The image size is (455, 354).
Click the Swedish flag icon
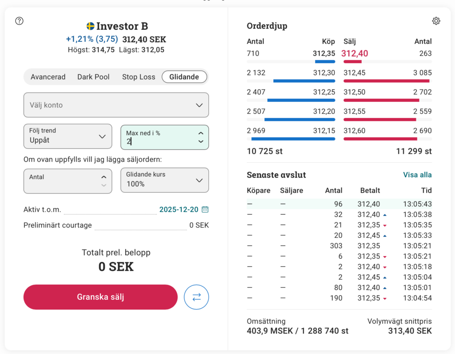[90, 26]
